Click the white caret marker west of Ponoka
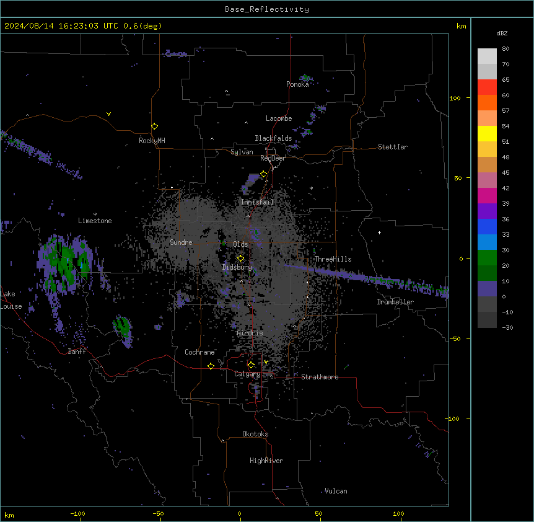534x522 pixels. [x=226, y=91]
